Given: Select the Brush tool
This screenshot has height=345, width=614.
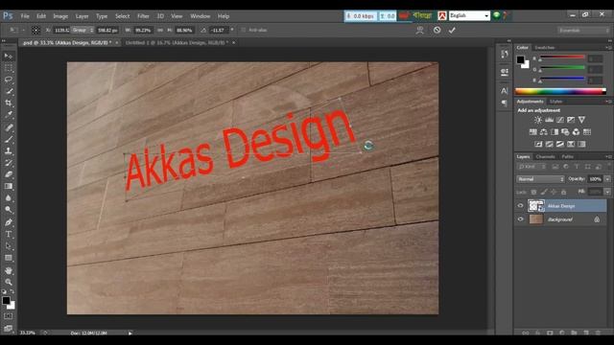Looking at the screenshot, I should [x=9, y=139].
